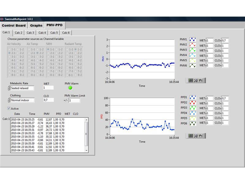Click the MET= field in PMV1 row
This screenshot has width=245, height=184.
(209, 40)
